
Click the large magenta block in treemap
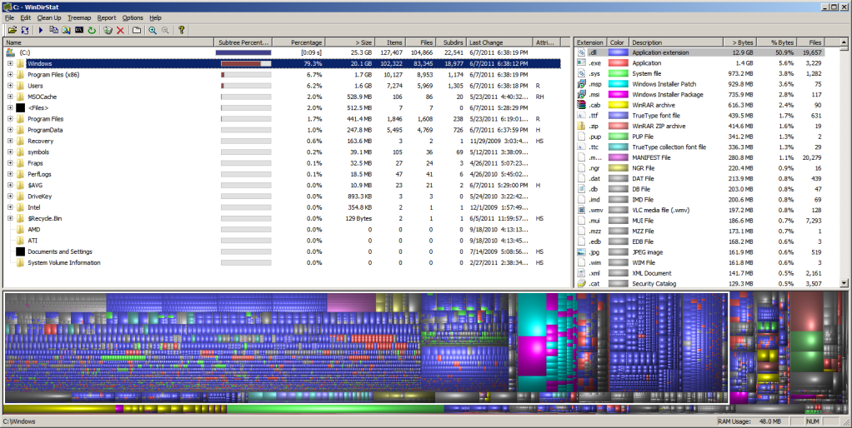coord(532,356)
